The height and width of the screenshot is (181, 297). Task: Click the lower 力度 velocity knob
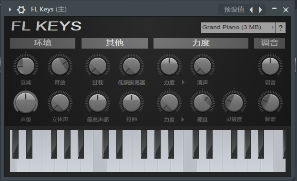[x=169, y=103]
